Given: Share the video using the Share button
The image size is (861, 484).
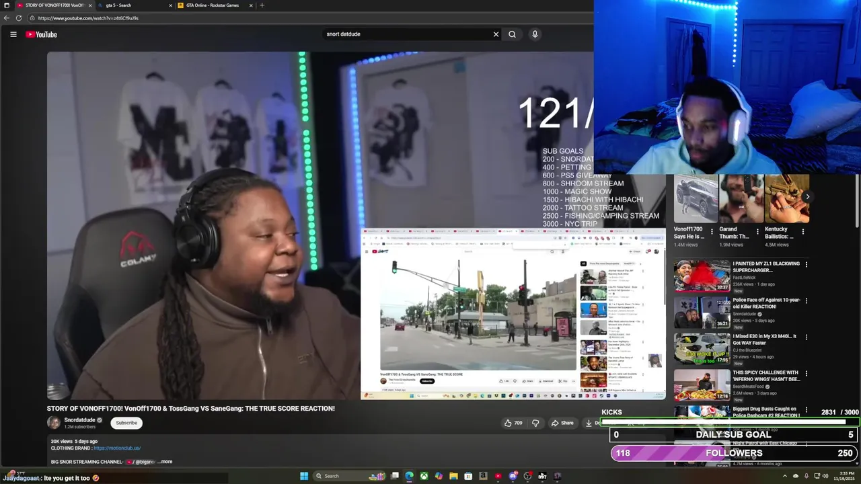Looking at the screenshot, I should click(x=562, y=423).
